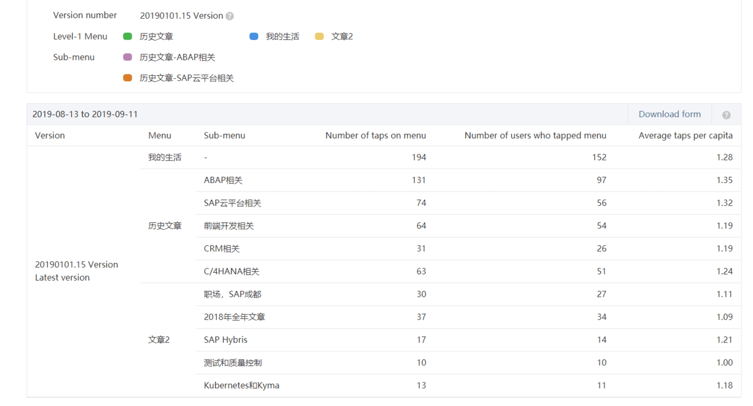Screen dimensions: 753x406
Task: Click the 131 taps value for ABAP相关
Action: tap(418, 180)
